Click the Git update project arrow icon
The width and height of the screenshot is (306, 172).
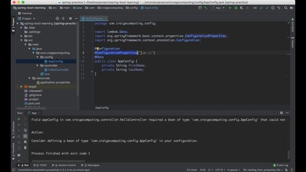[262, 8]
